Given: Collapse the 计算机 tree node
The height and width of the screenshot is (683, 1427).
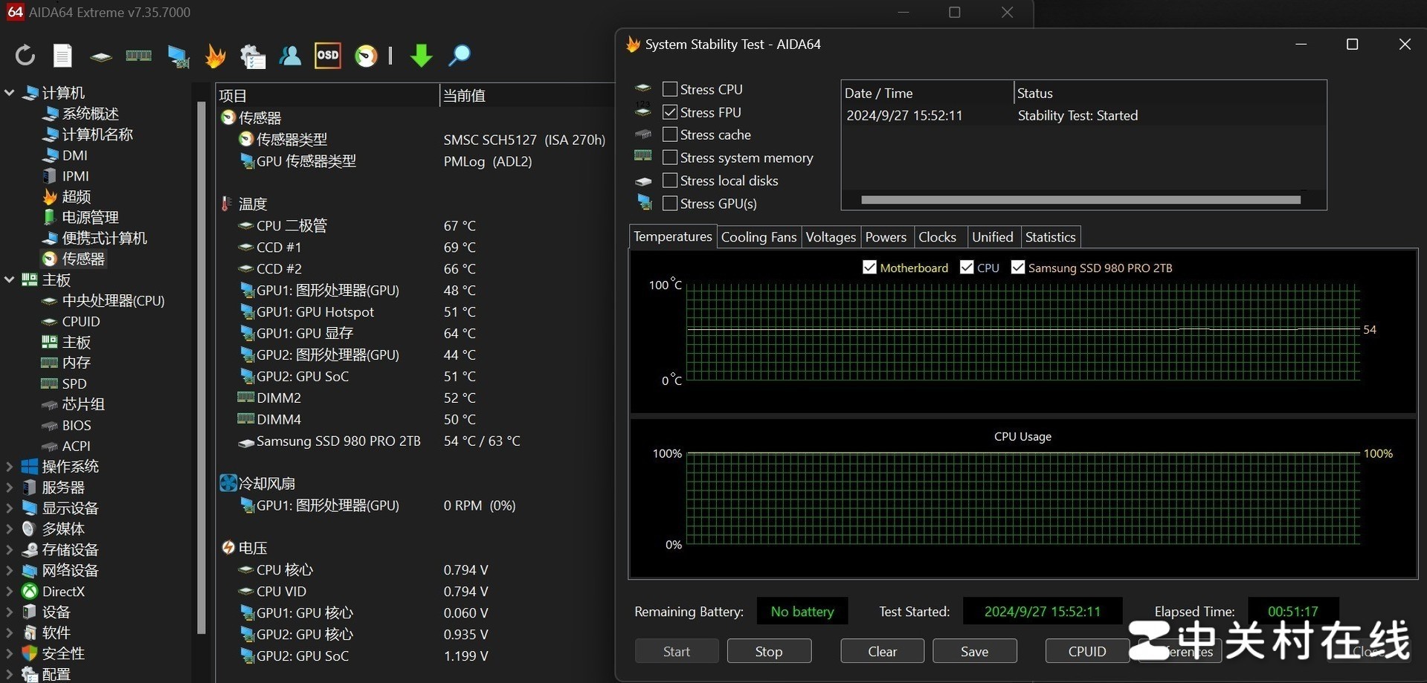Looking at the screenshot, I should (x=10, y=93).
